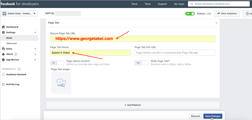
Task: Click the Roles people icon
Action: [x=3, y=49]
